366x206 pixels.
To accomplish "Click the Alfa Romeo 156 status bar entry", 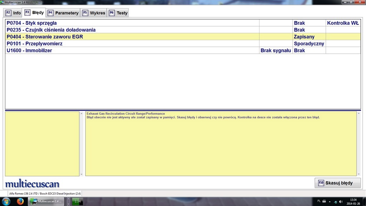I will pyautogui.click(x=45, y=193).
